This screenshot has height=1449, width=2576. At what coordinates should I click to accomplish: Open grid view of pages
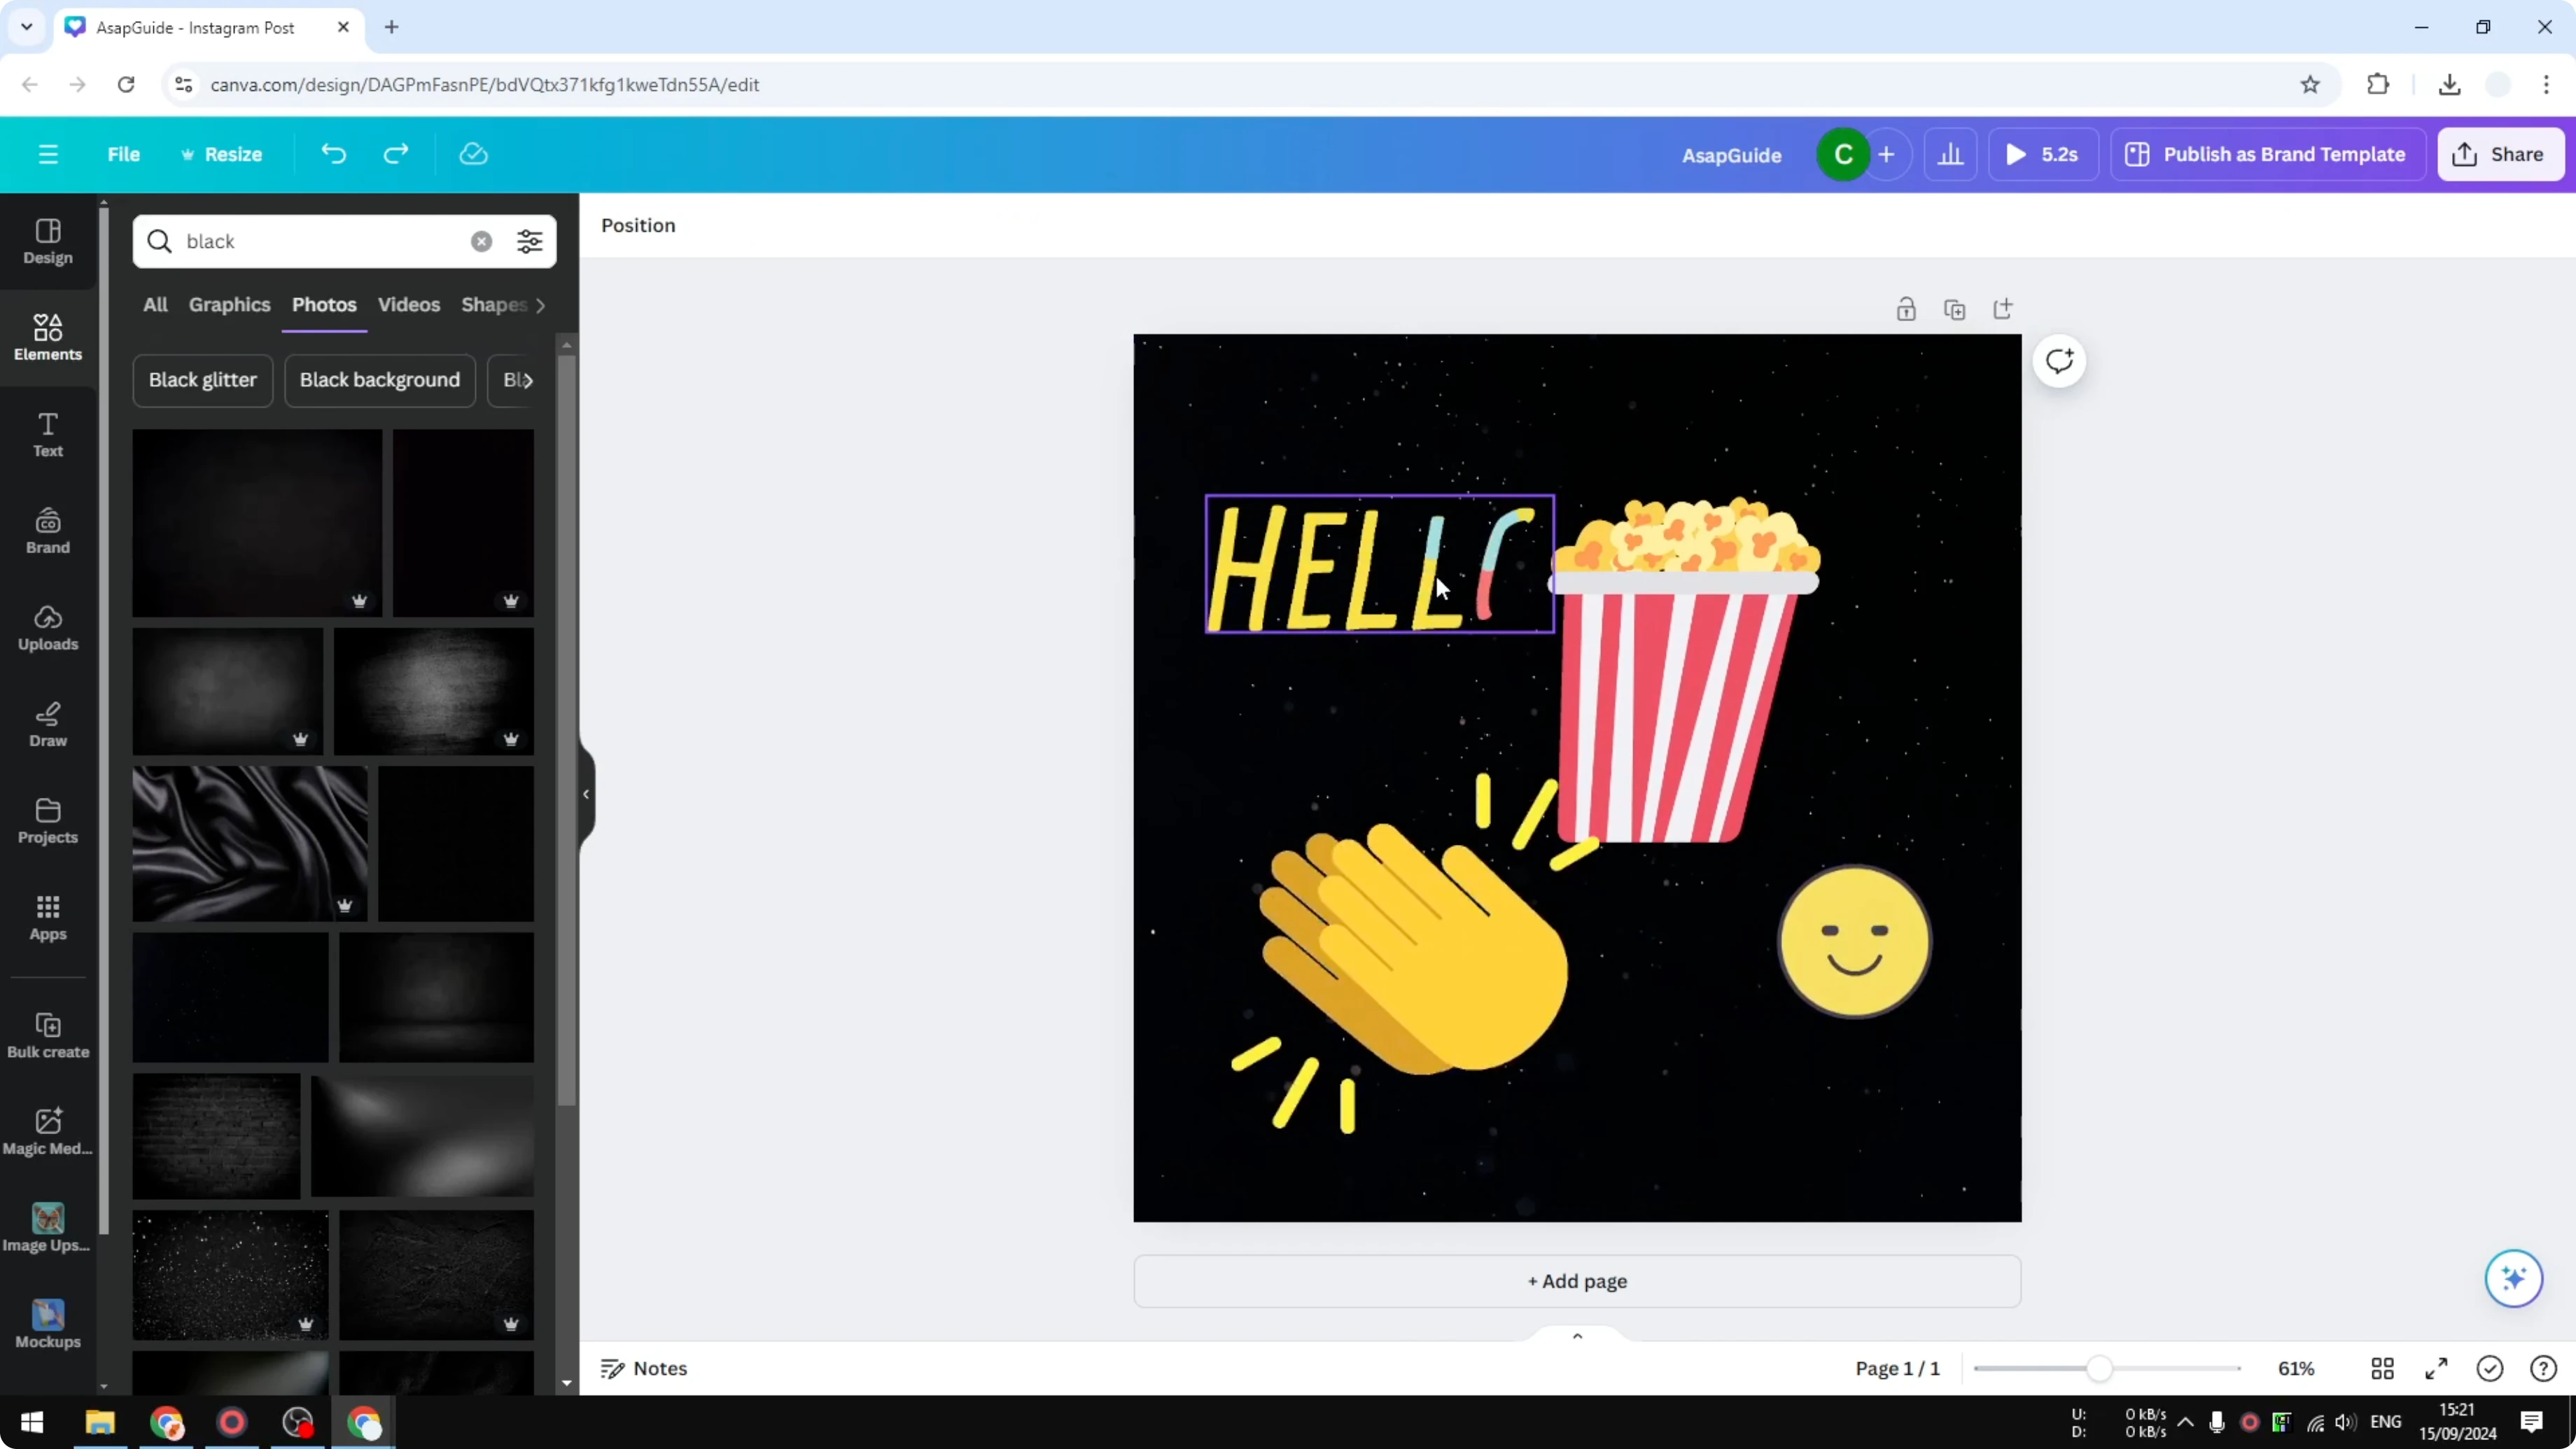[2383, 1368]
